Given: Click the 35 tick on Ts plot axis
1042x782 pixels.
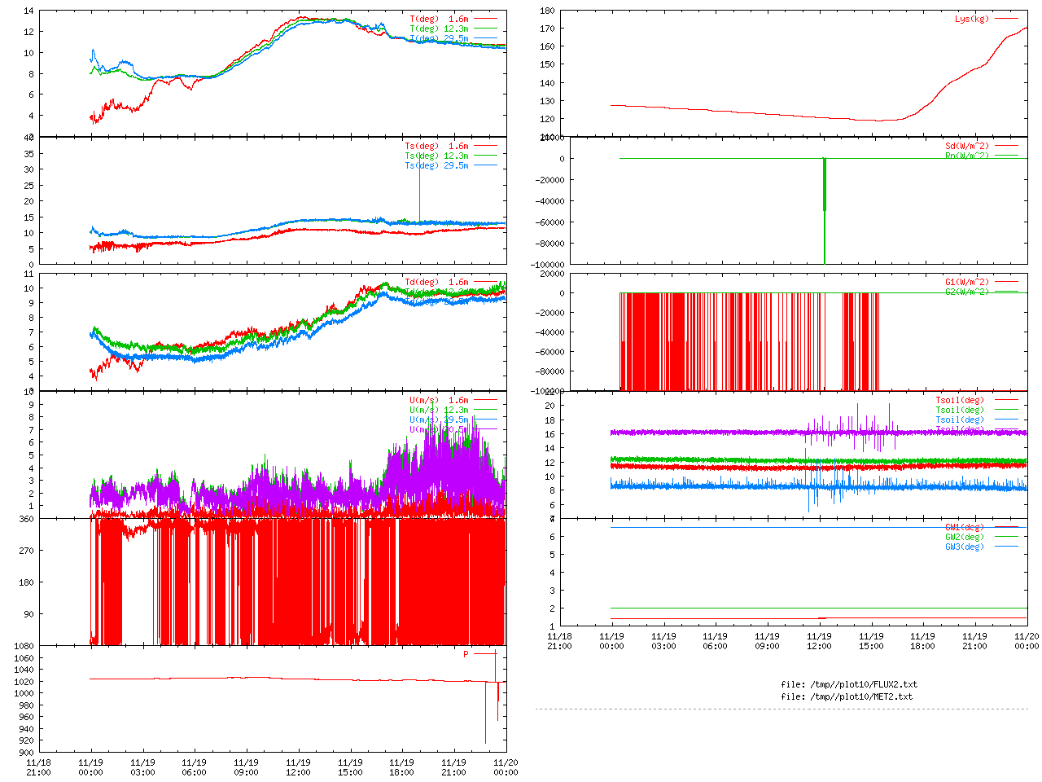Looking at the screenshot, I should (29, 154).
